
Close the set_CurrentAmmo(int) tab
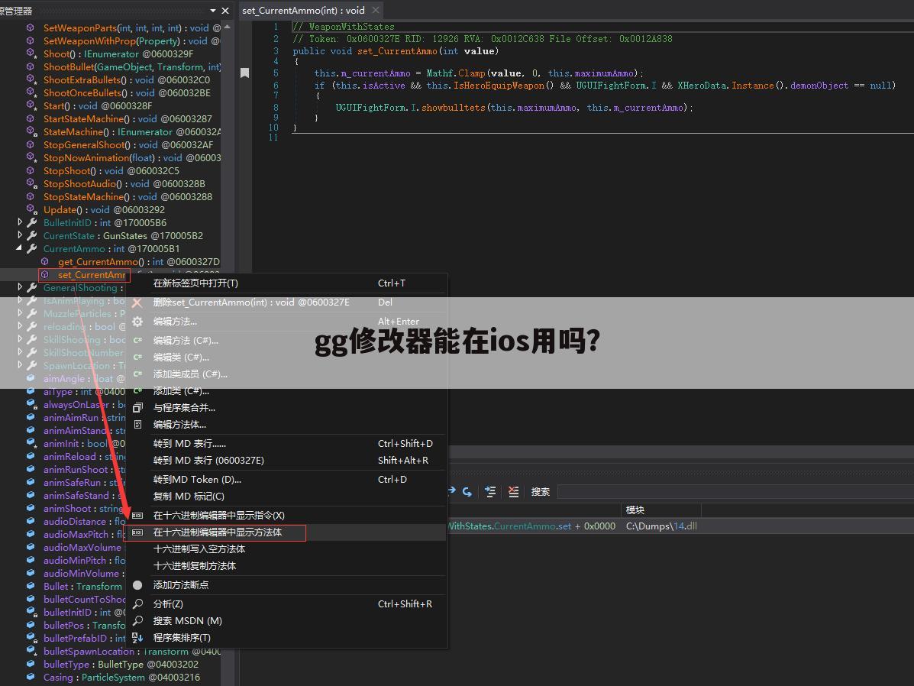376,10
